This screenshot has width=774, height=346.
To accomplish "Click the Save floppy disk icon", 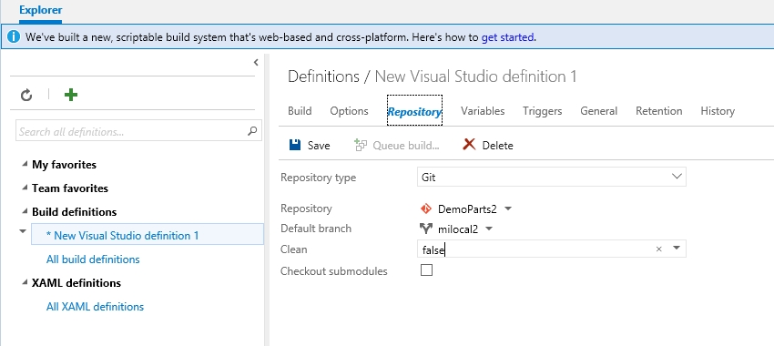I will click(x=295, y=145).
